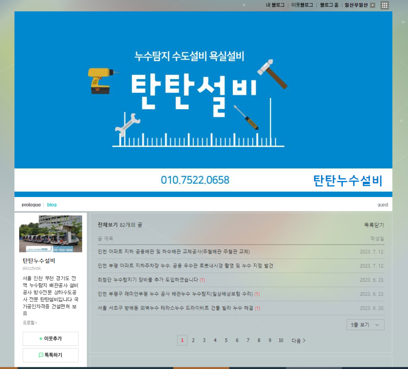Click the guest link
The width and height of the screenshot is (408, 369).
pos(383,205)
